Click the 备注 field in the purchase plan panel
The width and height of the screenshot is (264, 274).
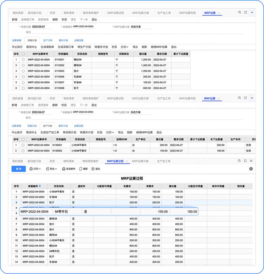137,32
